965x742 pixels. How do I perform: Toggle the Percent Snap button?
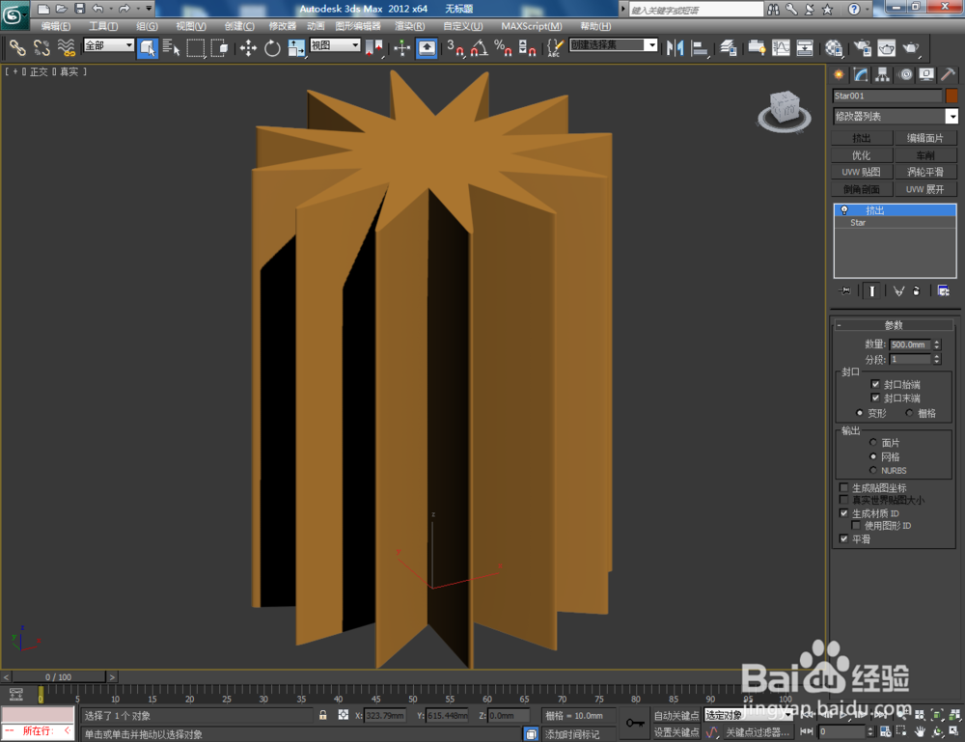503,48
